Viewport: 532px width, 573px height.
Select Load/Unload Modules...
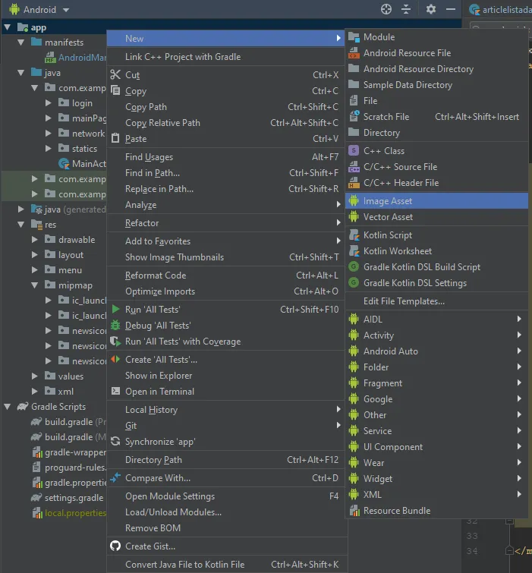(227, 512)
